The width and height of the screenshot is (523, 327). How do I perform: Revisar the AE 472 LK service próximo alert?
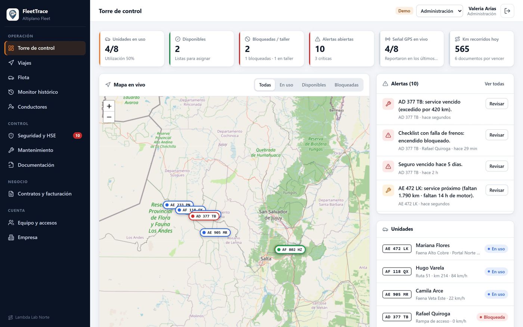coord(496,190)
